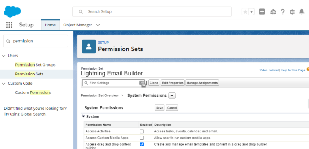Open the Permission Set Overview link
The image size is (309, 149).
100,96
